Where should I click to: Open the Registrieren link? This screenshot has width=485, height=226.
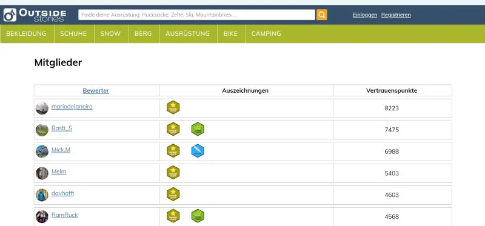pyautogui.click(x=396, y=15)
